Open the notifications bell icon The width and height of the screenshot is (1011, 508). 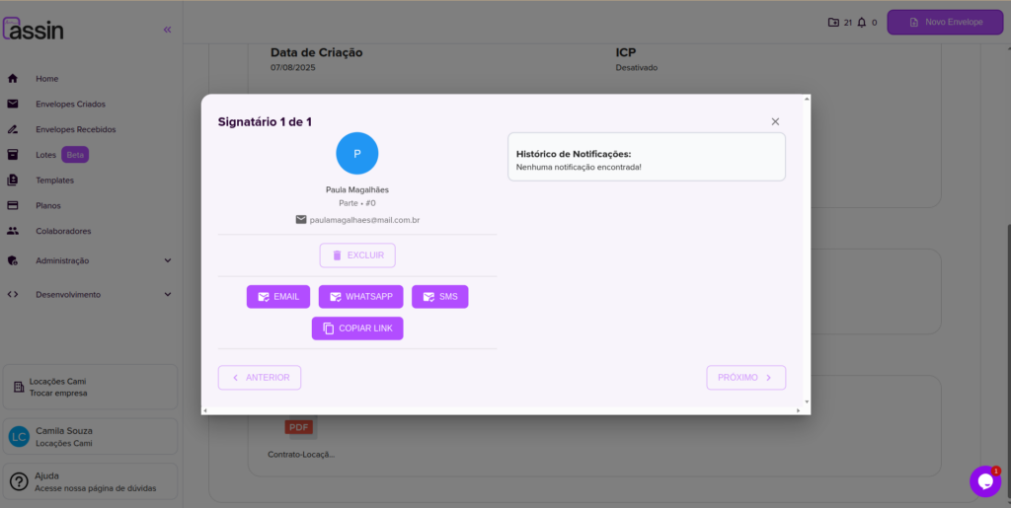pos(862,22)
